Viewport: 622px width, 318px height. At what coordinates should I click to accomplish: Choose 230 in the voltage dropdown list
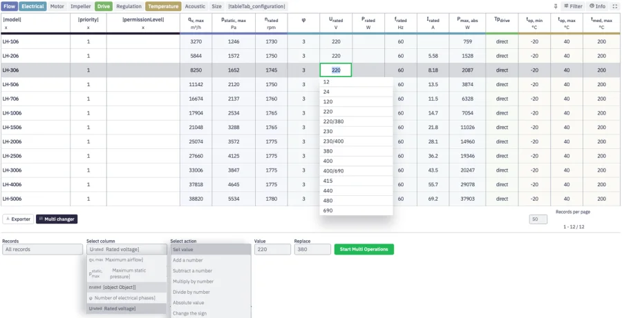pyautogui.click(x=356, y=132)
